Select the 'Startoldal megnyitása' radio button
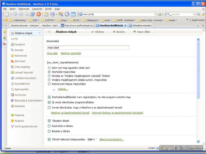The height and width of the screenshot is (154, 206). 49,72
